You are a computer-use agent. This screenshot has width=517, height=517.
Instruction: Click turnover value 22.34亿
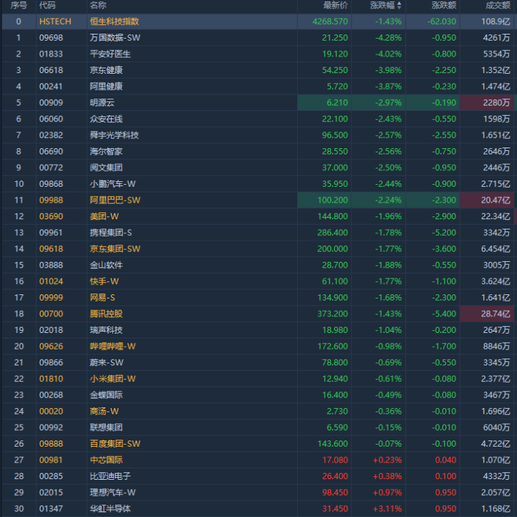[x=496, y=216]
